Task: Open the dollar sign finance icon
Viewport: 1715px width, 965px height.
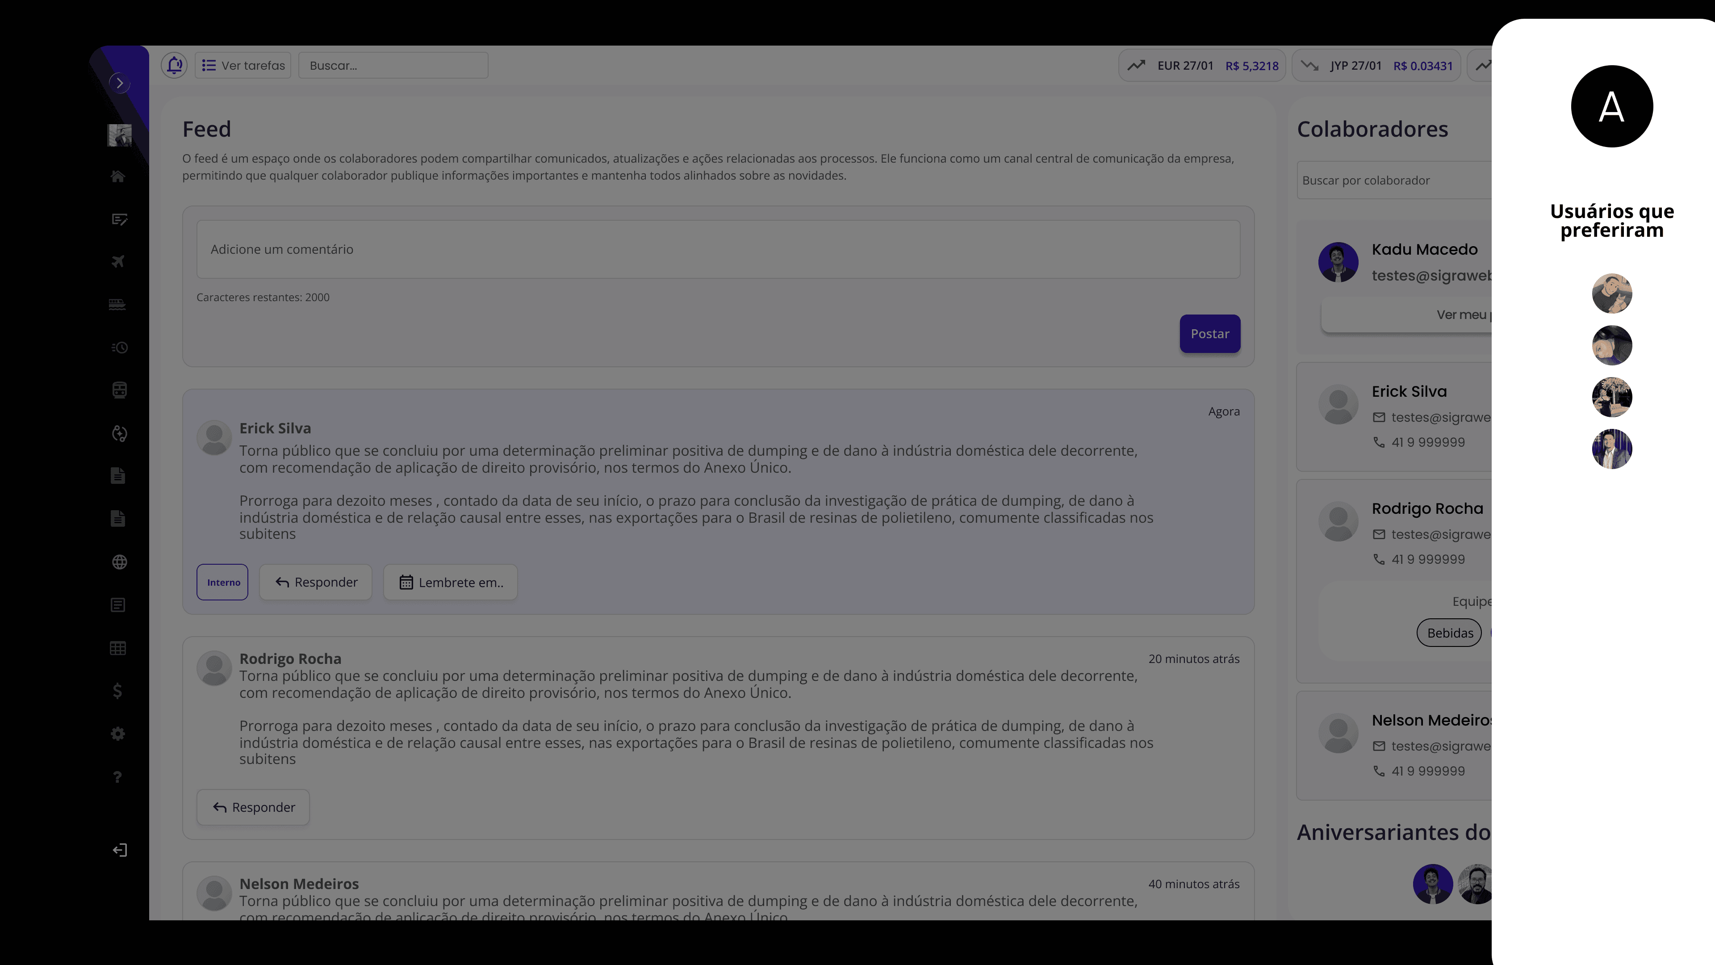Action: [117, 691]
